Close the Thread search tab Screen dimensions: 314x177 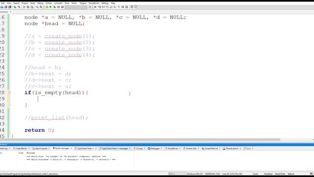240,148
